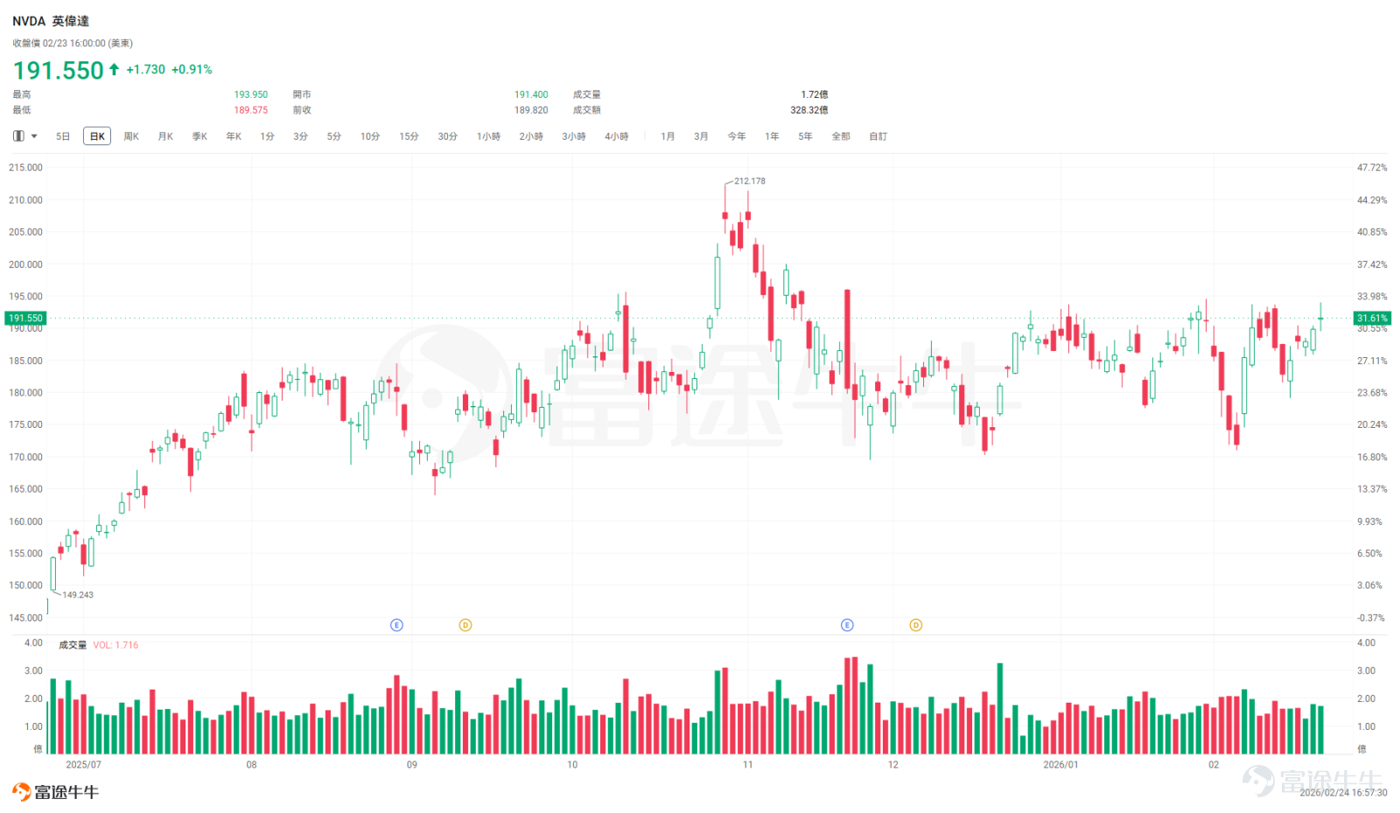
Task: Expand the layout dropdown arrow
Action: pos(34,136)
